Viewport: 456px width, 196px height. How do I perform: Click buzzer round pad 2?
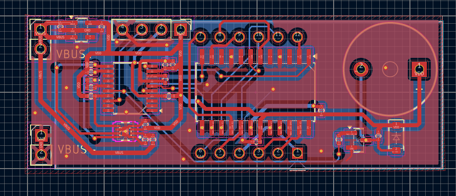361,68
